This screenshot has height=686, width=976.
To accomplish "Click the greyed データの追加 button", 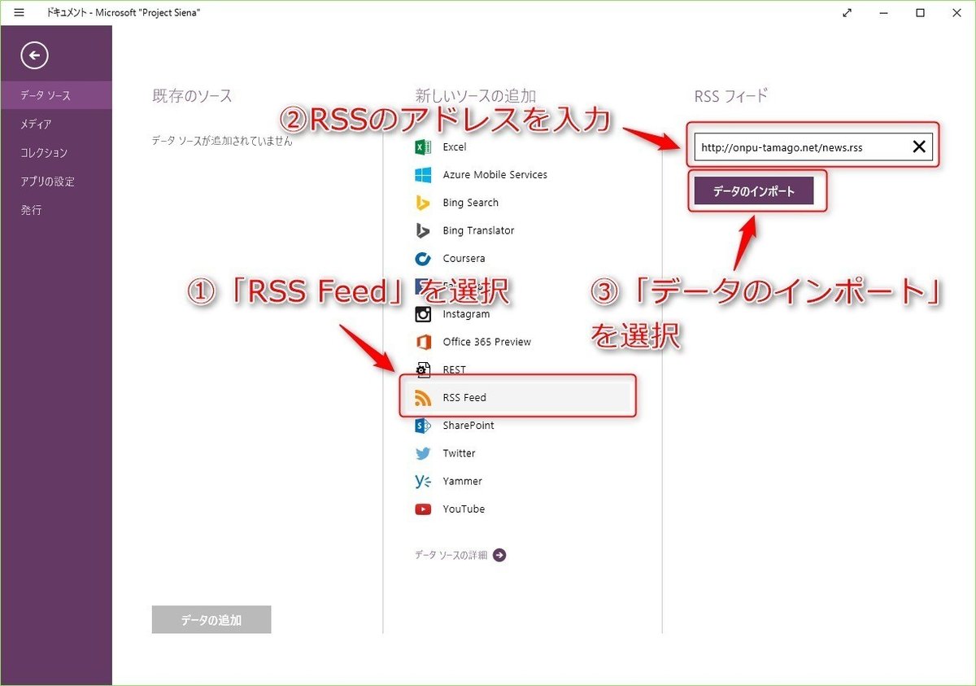I will (x=211, y=619).
